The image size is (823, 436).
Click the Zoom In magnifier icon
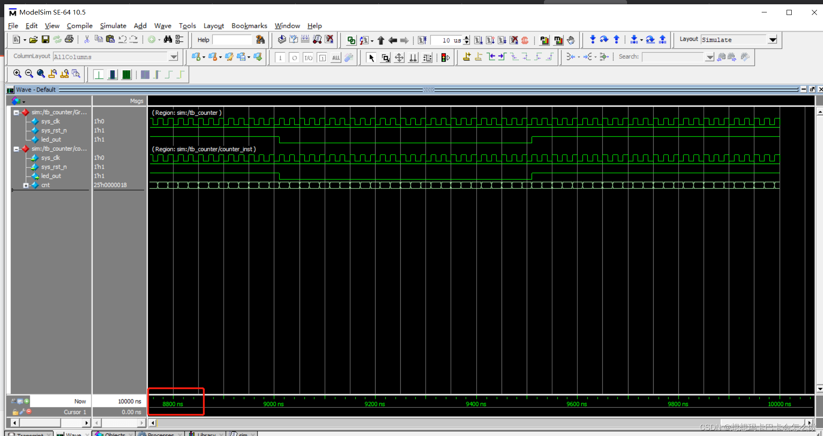[17, 74]
